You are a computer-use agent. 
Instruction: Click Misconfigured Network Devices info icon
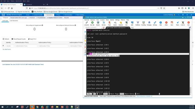(x=75, y=25)
